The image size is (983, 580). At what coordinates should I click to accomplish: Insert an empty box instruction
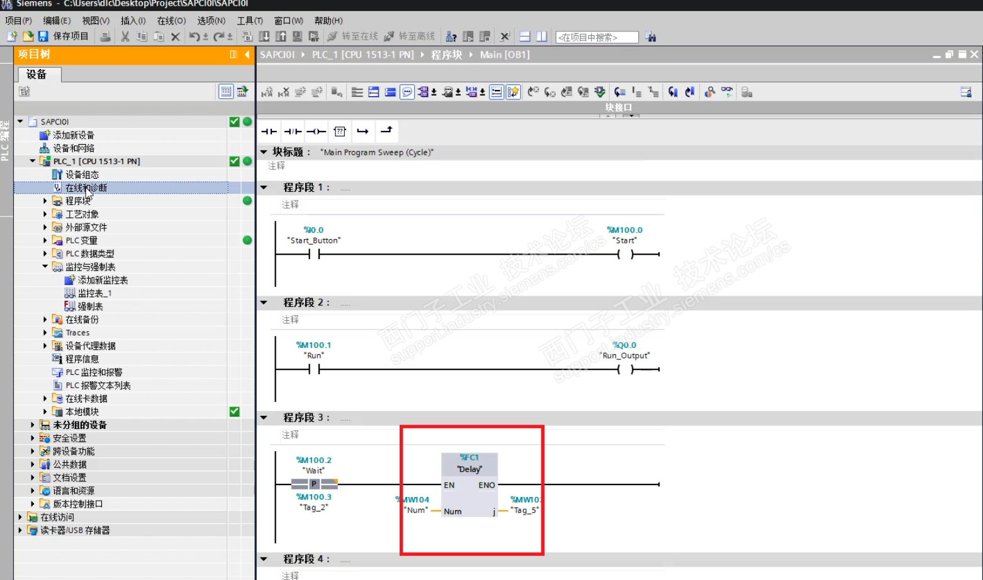[340, 131]
